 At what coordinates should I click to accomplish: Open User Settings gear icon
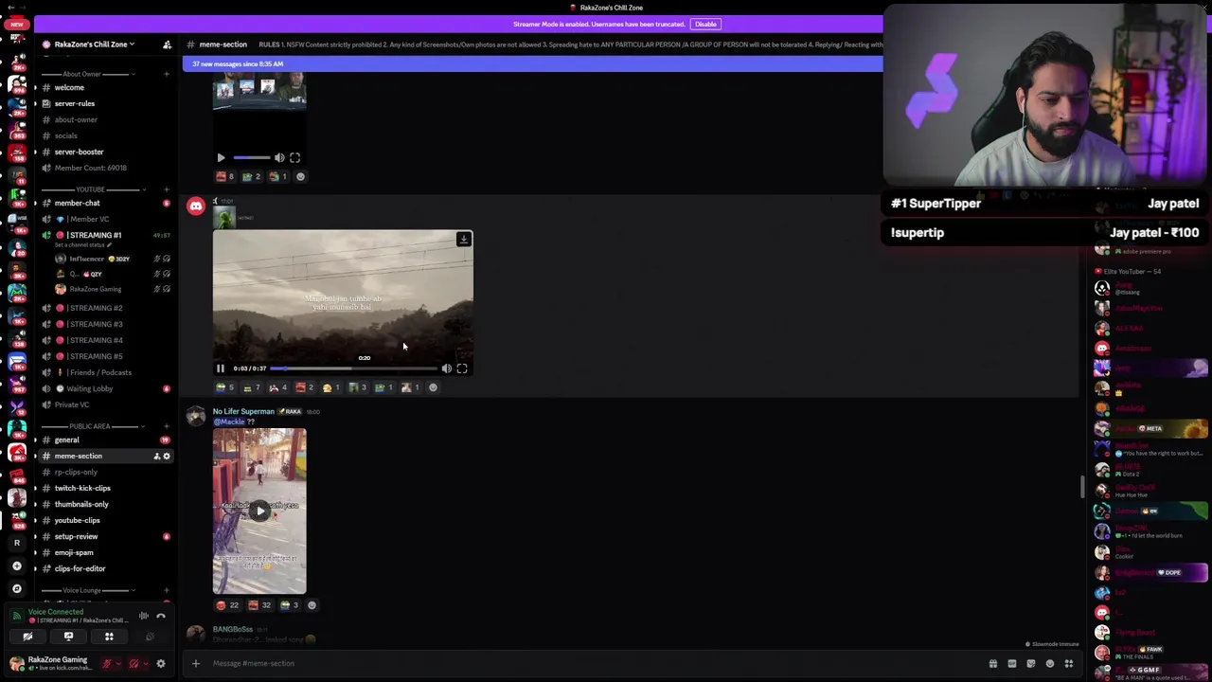pos(161,663)
